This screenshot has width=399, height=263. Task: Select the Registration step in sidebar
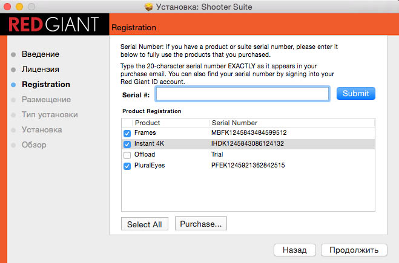[46, 85]
